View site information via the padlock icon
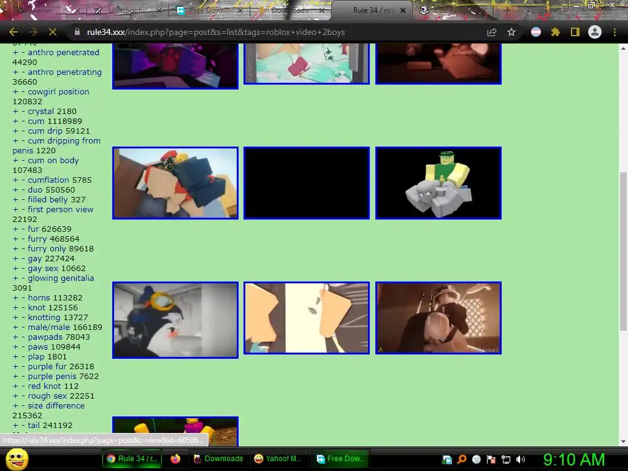The height and width of the screenshot is (471, 628). point(77,32)
